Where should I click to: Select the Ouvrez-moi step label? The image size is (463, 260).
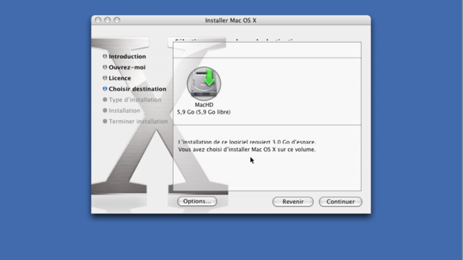[127, 67]
